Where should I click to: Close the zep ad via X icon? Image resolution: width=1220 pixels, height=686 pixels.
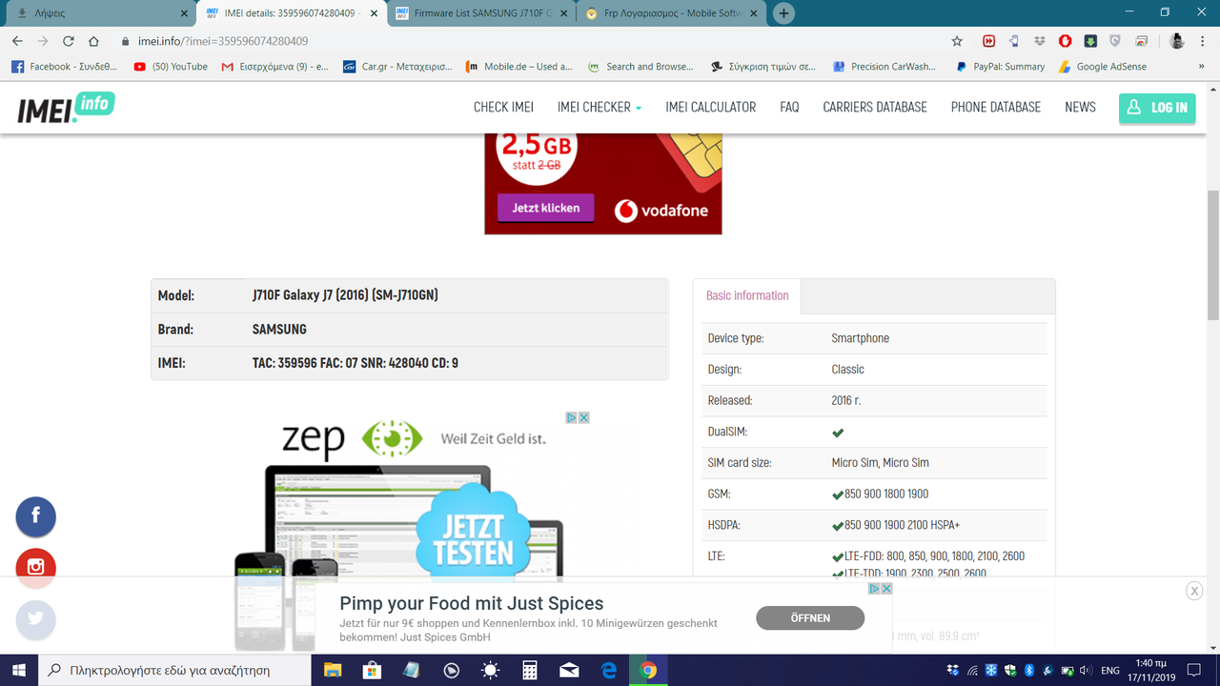584,417
